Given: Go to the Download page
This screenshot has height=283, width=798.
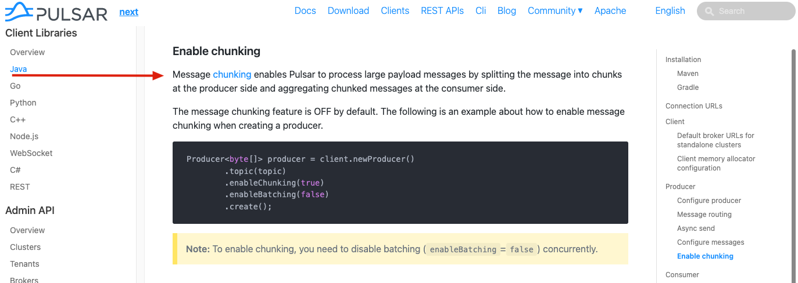Looking at the screenshot, I should (348, 10).
